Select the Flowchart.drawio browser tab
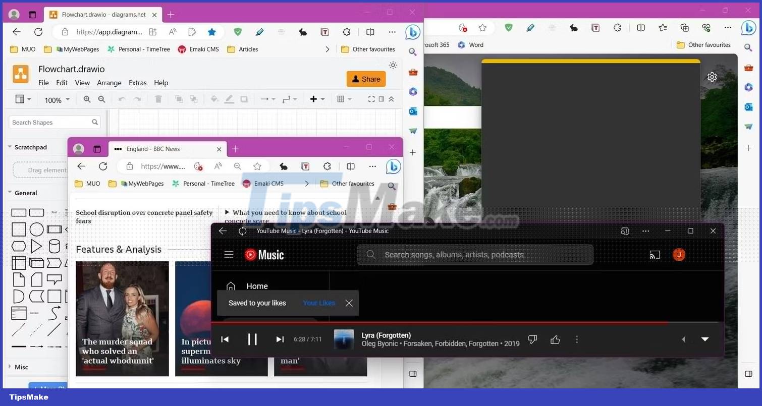This screenshot has width=762, height=406. click(103, 15)
